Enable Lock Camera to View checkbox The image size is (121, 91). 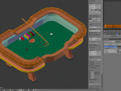[x=90, y=35]
